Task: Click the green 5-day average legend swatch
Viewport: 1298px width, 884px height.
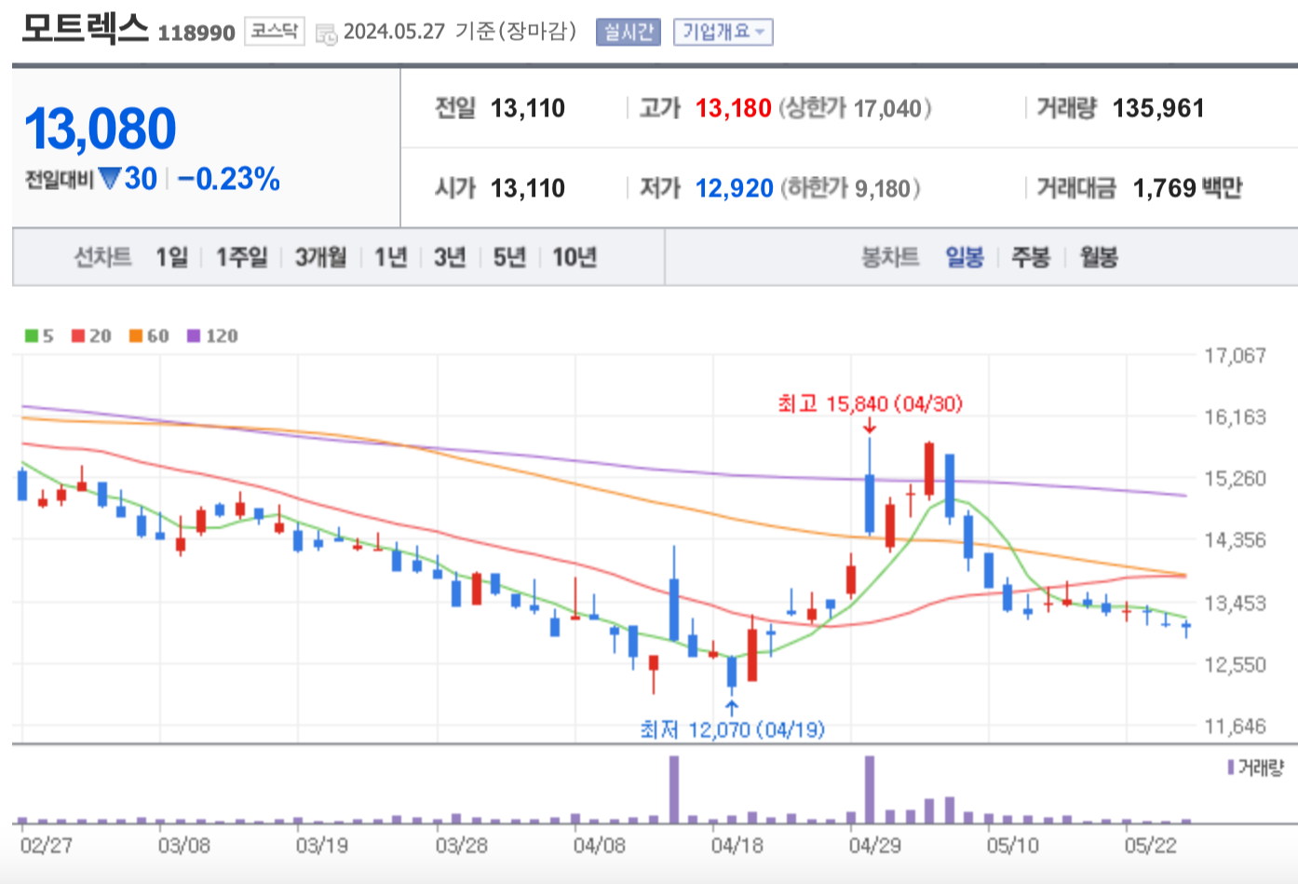Action: [32, 336]
